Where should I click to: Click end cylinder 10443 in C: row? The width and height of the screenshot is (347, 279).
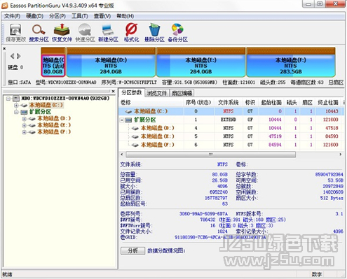click(x=332, y=111)
